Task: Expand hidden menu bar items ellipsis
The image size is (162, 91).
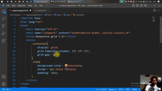Action: point(47,6)
